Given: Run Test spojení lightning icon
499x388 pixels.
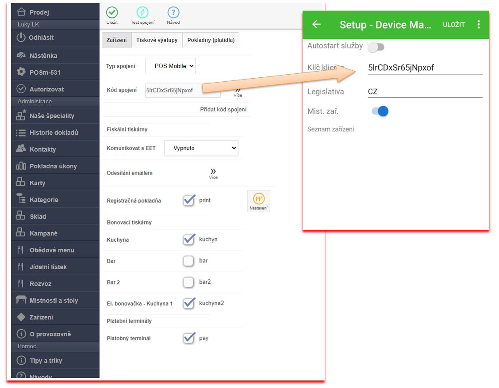Looking at the screenshot, I should tap(142, 13).
